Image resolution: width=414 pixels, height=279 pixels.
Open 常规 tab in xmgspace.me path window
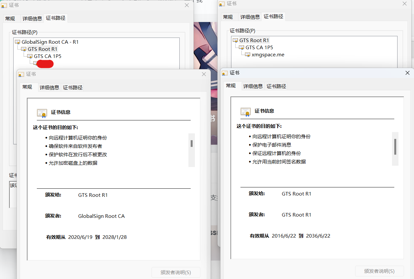point(228,17)
